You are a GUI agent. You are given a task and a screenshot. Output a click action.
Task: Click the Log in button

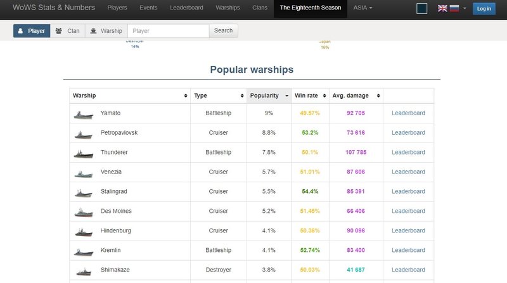point(484,9)
